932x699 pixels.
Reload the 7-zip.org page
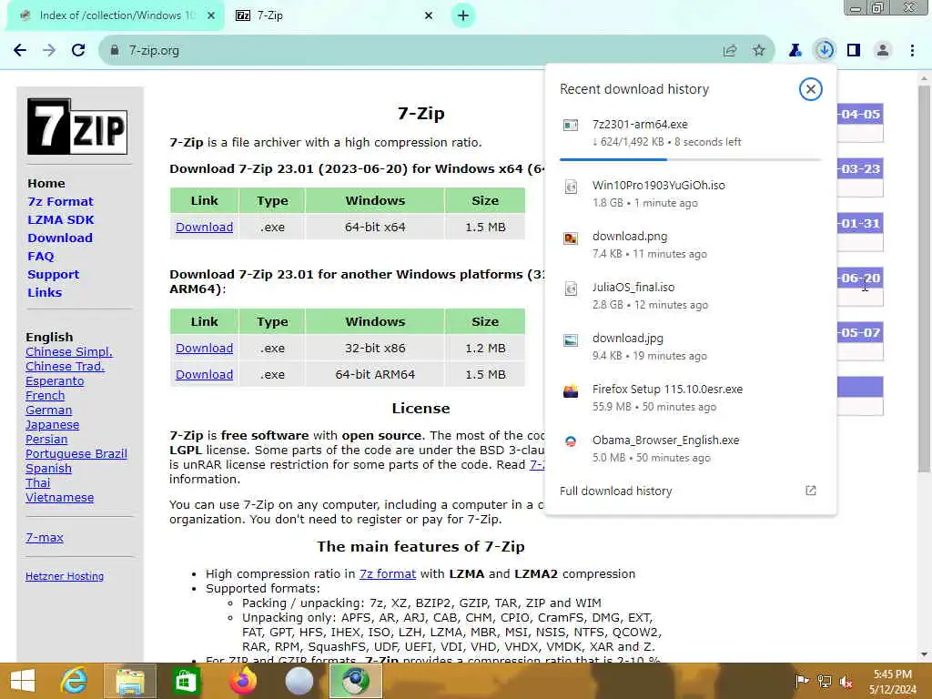(78, 51)
